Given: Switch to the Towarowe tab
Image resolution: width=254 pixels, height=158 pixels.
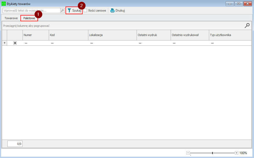Looking at the screenshot, I should [x=11, y=18].
